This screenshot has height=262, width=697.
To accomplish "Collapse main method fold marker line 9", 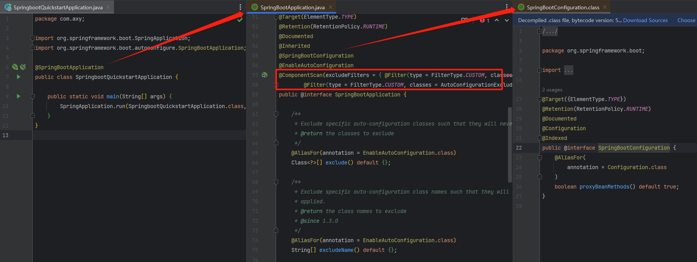I will pyautogui.click(x=33, y=96).
